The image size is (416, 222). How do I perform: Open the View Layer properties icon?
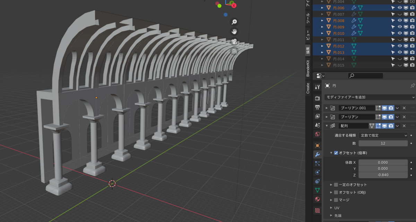[317, 116]
